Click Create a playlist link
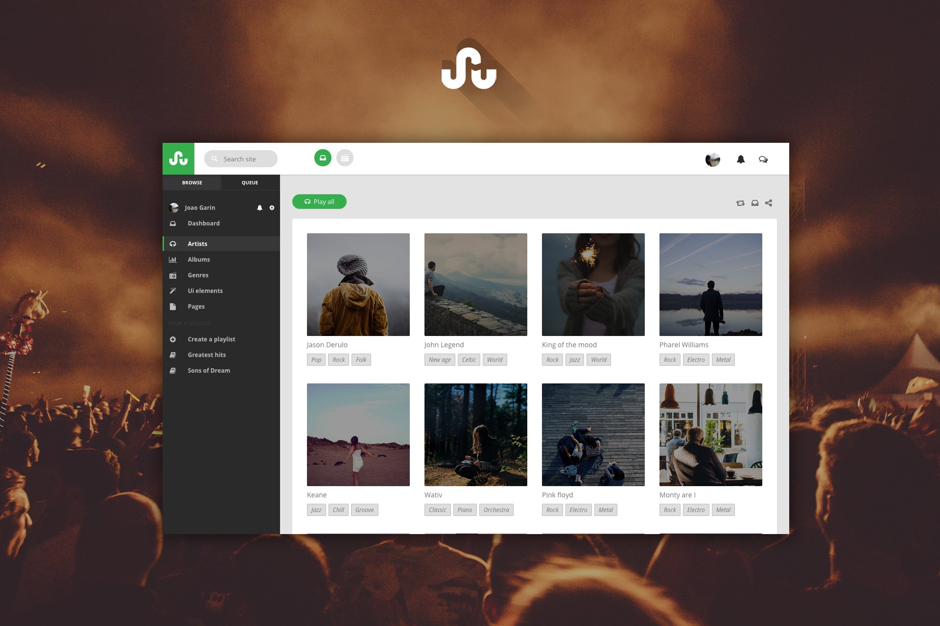This screenshot has width=940, height=626. (x=211, y=339)
